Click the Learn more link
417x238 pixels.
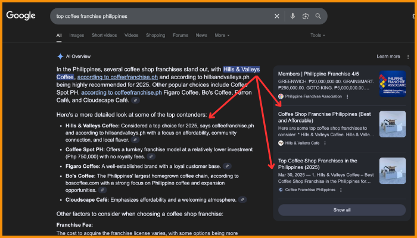(388, 57)
